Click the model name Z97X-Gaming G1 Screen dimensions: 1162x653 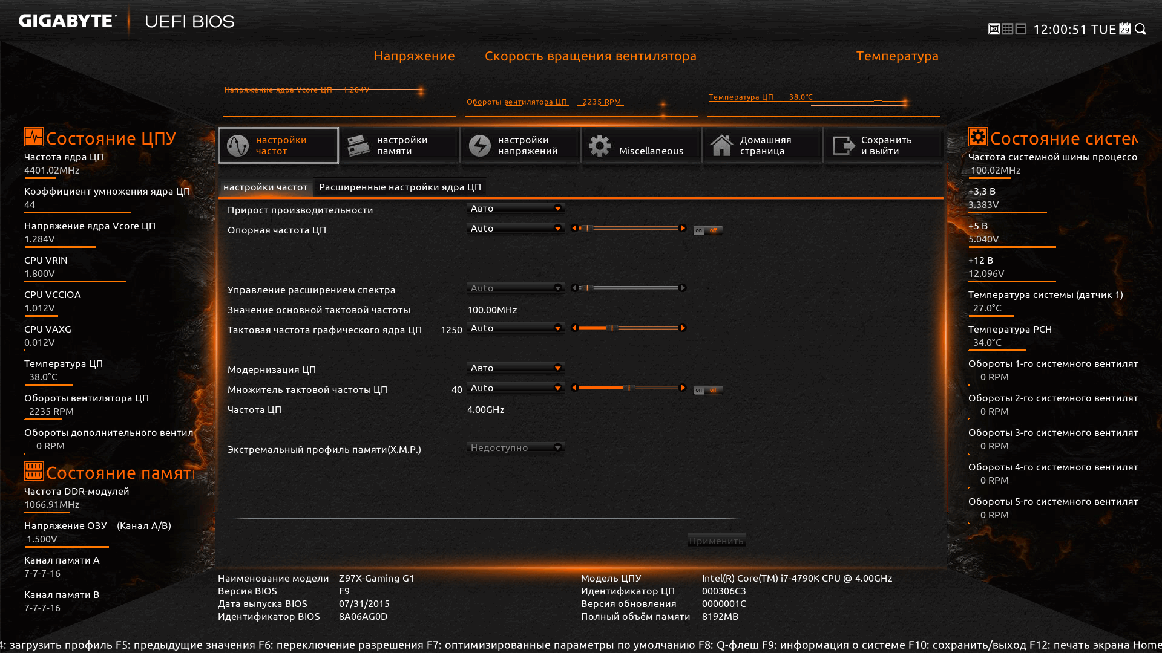[x=376, y=579]
